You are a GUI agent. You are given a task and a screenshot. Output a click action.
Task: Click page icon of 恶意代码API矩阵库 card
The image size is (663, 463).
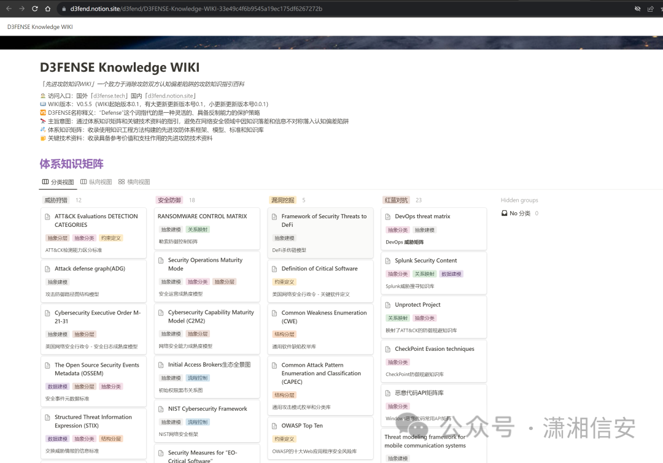coord(388,393)
